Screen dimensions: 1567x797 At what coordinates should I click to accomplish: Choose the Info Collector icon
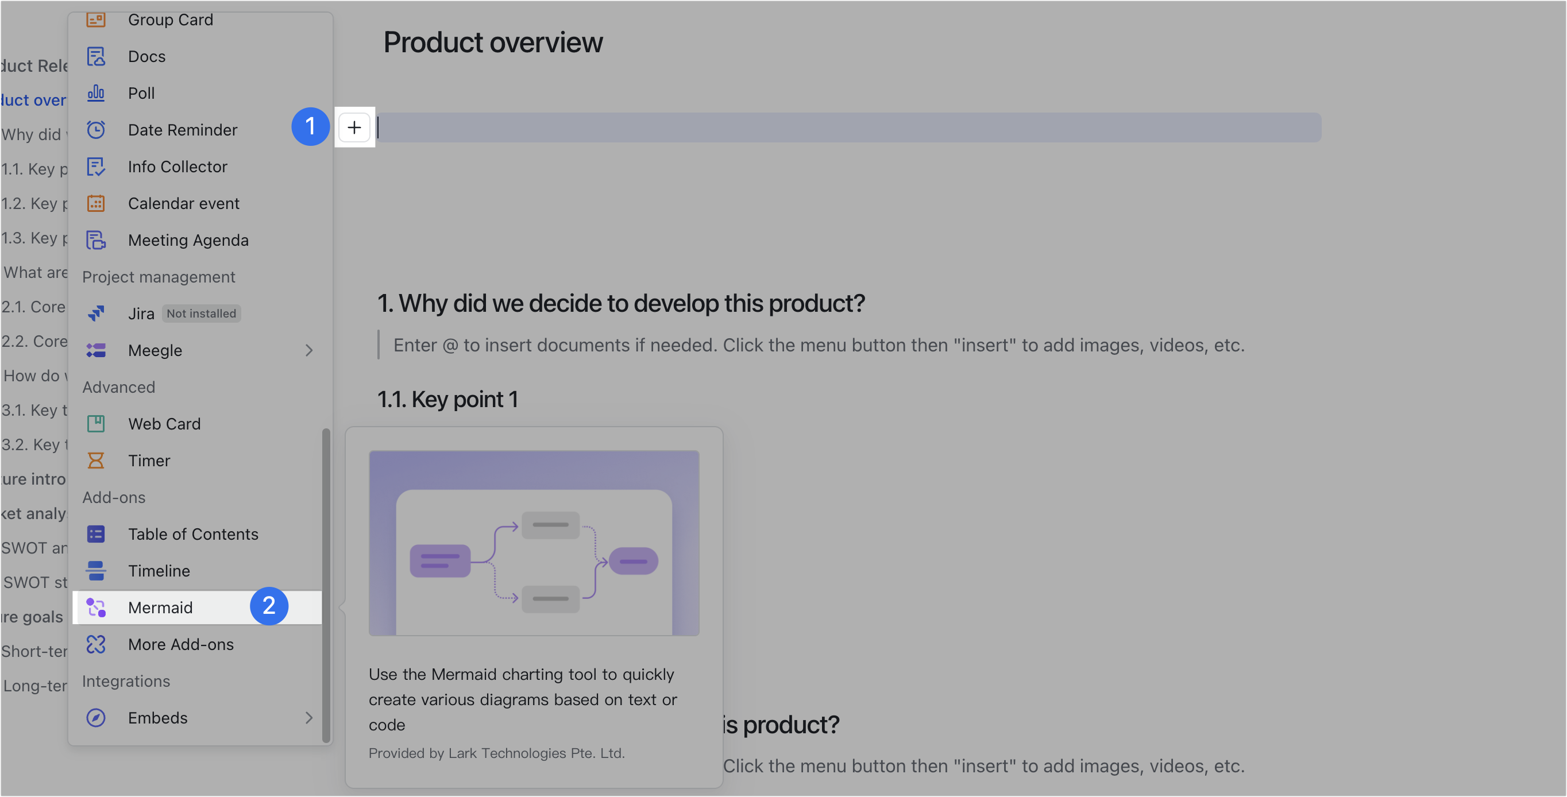(x=96, y=167)
